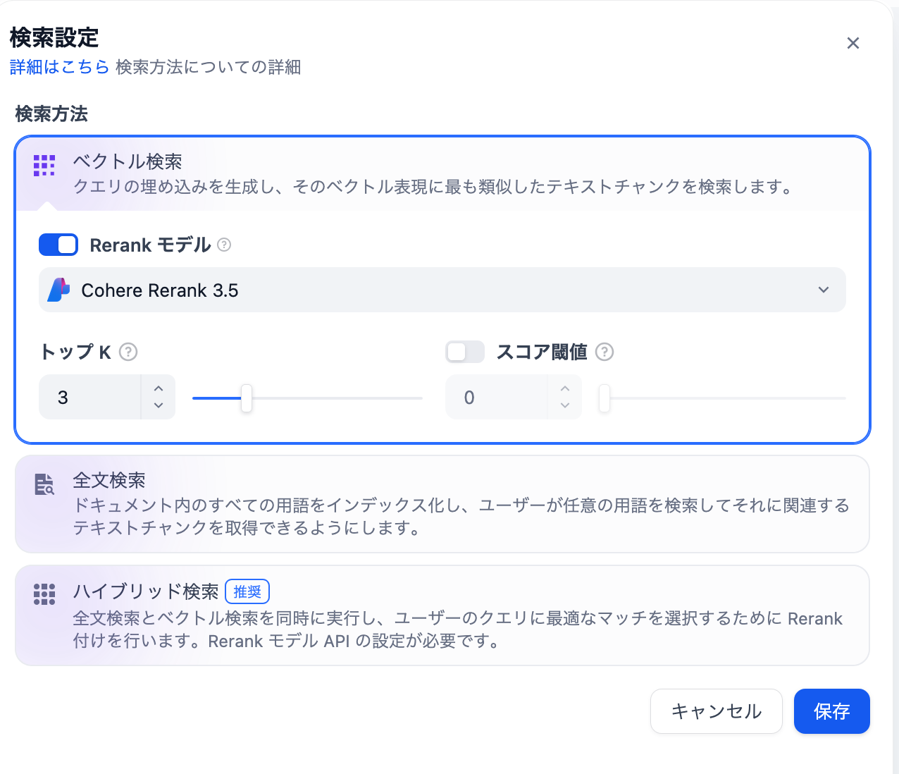Show help tooltip for トップ K
The height and width of the screenshot is (774, 899).
128,352
